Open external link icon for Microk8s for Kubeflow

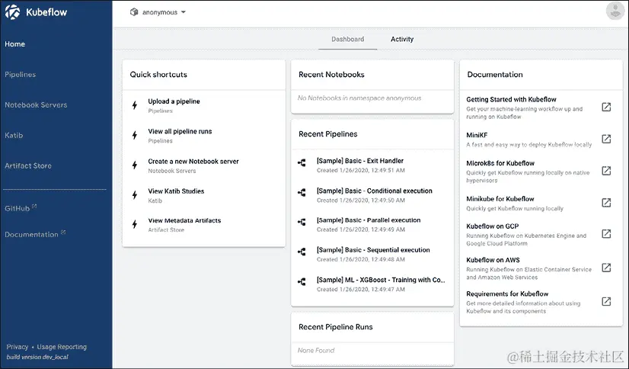(x=606, y=171)
